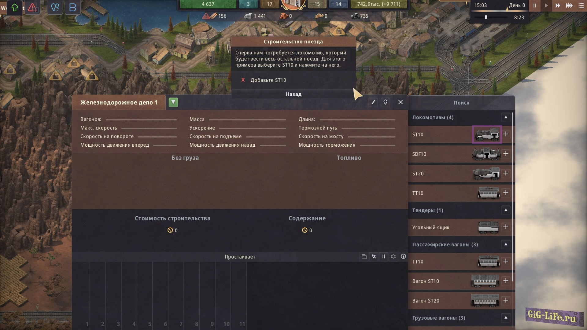Open the red warning triangle alerts
The width and height of the screenshot is (587, 330).
tap(32, 7)
